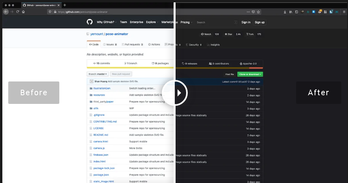
Task: Open the Apache-2.0 license link
Action: (x=248, y=64)
